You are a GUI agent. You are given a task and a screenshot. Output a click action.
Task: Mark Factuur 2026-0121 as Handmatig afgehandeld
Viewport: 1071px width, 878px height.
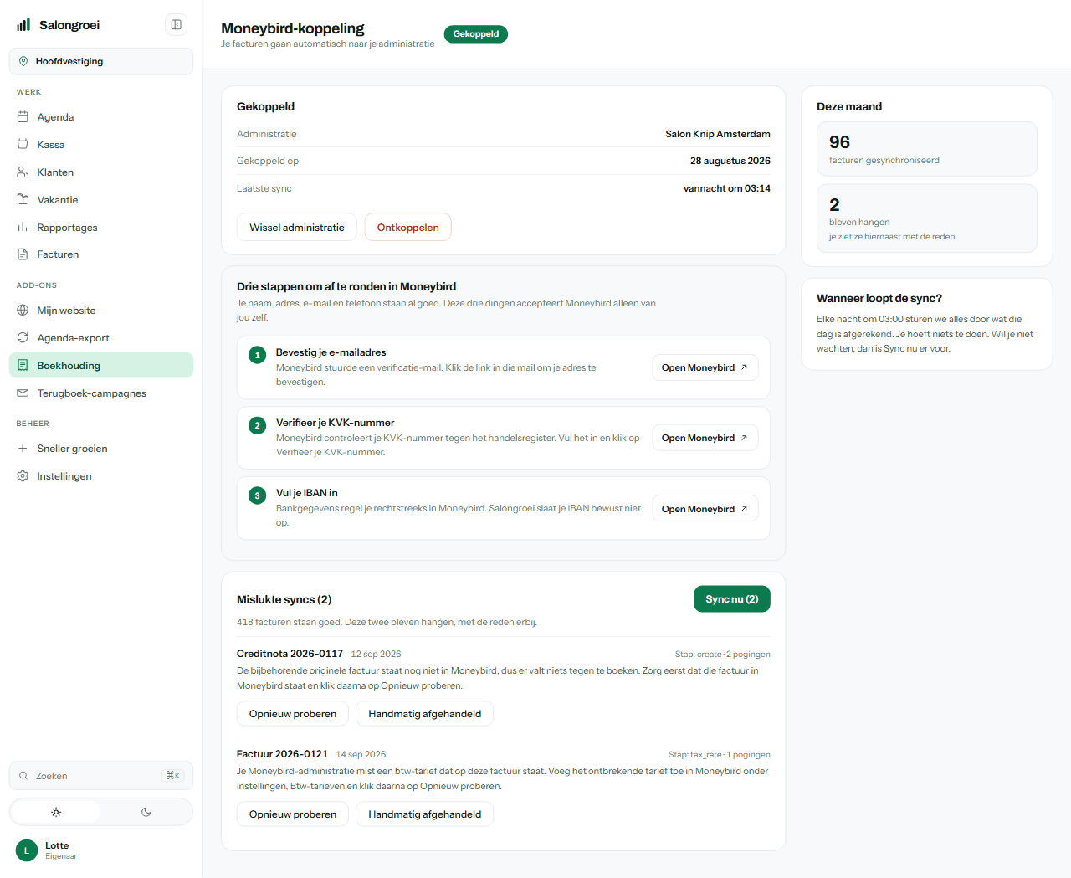coord(425,814)
